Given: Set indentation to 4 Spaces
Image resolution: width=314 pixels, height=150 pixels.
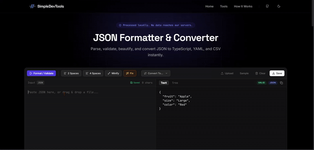Looking at the screenshot, I should (93, 73).
